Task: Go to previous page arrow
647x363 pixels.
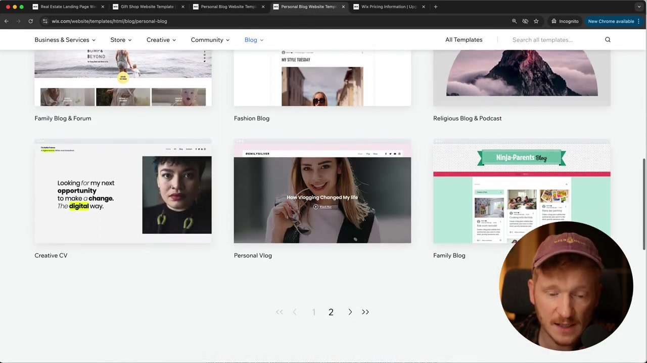Action: pos(295,312)
